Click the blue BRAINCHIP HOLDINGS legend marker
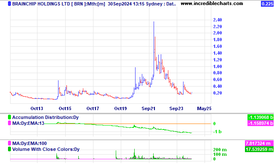Screen dimensions: 274x166 click(x=9, y=4)
